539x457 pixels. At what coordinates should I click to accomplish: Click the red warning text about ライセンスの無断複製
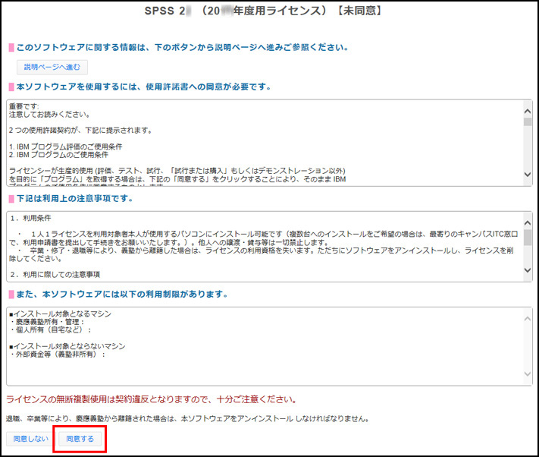152,399
